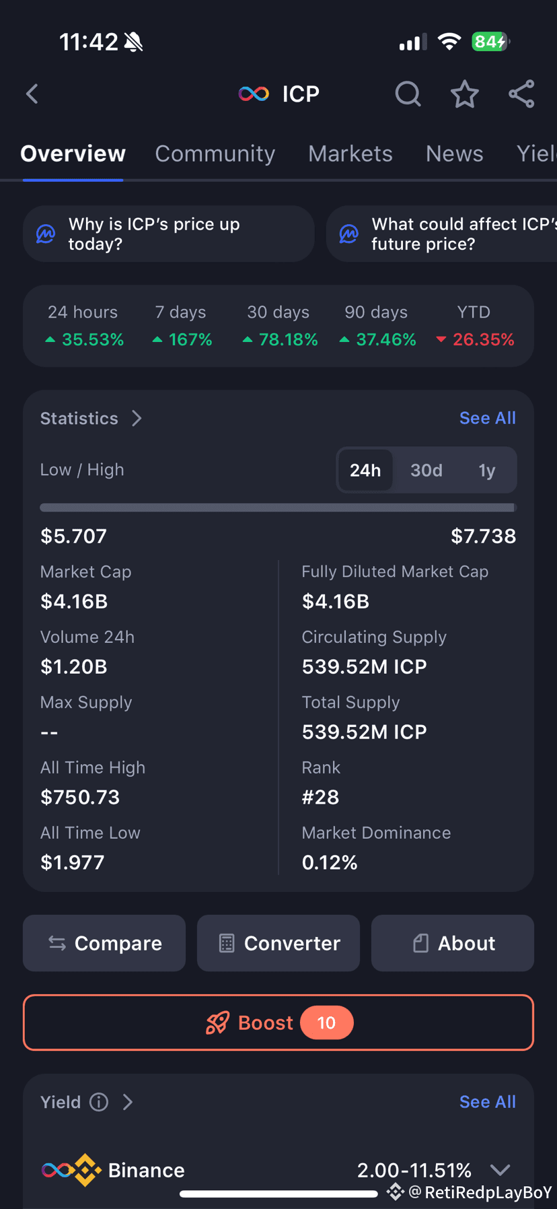Switch to the Community tab
The image size is (557, 1209).
(215, 153)
